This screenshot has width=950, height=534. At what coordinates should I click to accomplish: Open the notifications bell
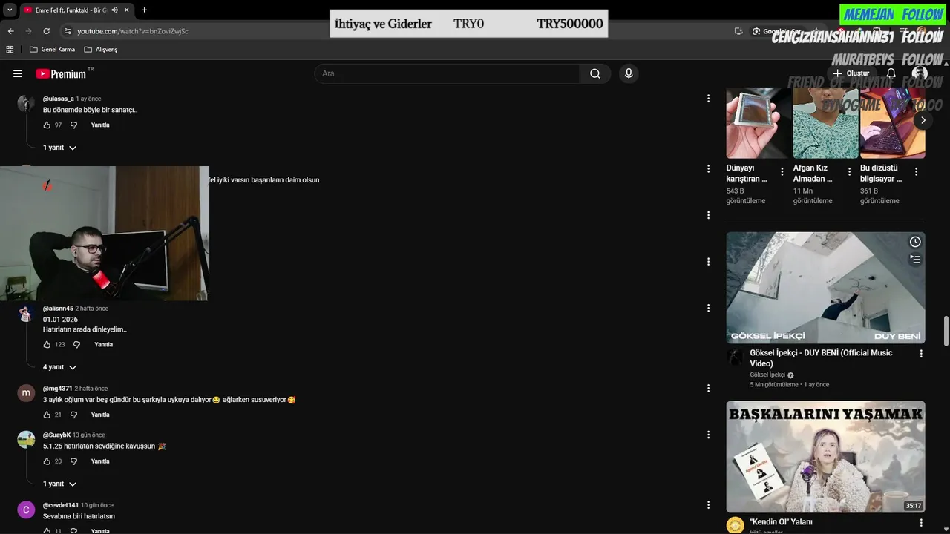coord(891,73)
